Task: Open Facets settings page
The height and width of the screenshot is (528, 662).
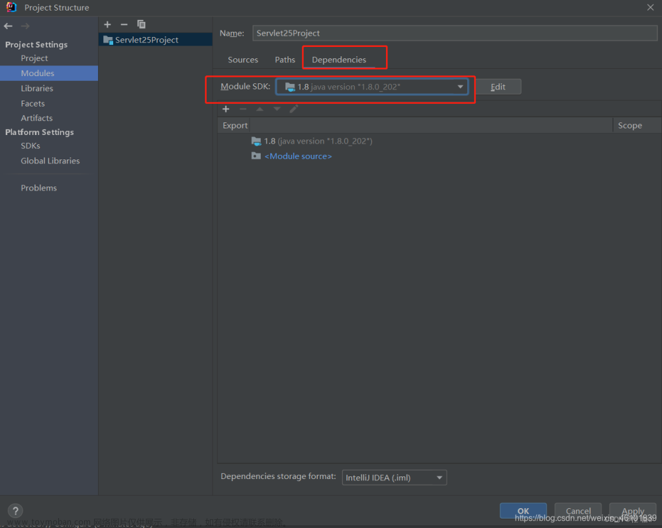Action: point(33,103)
